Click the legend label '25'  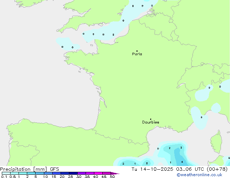(x=70, y=177)
